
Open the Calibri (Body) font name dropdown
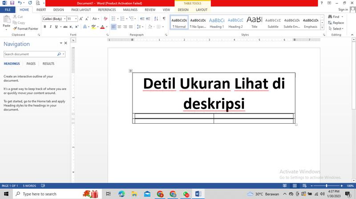click(x=65, y=19)
